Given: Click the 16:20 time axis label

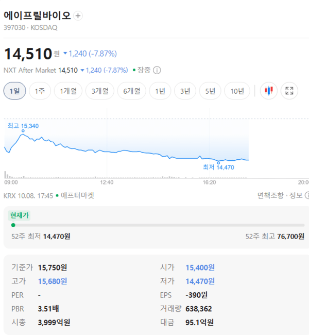Looking at the screenshot, I should [209, 182].
